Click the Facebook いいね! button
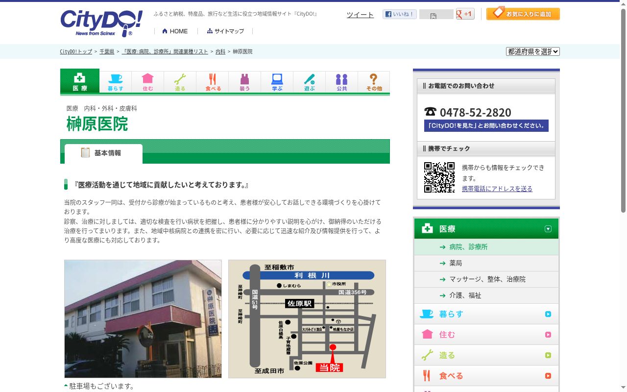The height and width of the screenshot is (392, 627). click(400, 14)
